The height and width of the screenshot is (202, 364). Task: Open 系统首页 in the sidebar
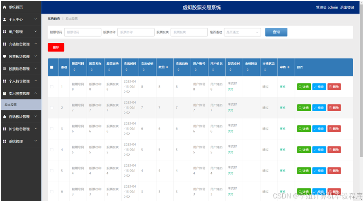[x=21, y=7]
